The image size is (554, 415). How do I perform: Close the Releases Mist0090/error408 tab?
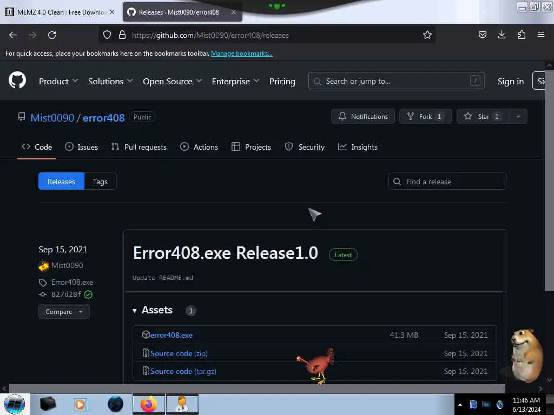[x=234, y=12]
